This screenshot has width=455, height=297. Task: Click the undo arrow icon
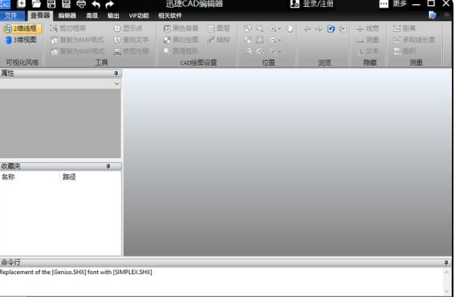click(95, 5)
